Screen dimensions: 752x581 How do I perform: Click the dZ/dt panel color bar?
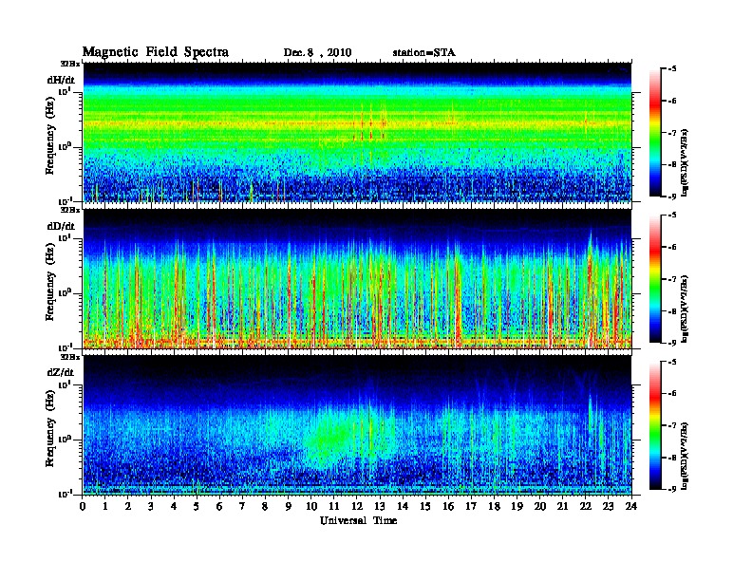(654, 425)
